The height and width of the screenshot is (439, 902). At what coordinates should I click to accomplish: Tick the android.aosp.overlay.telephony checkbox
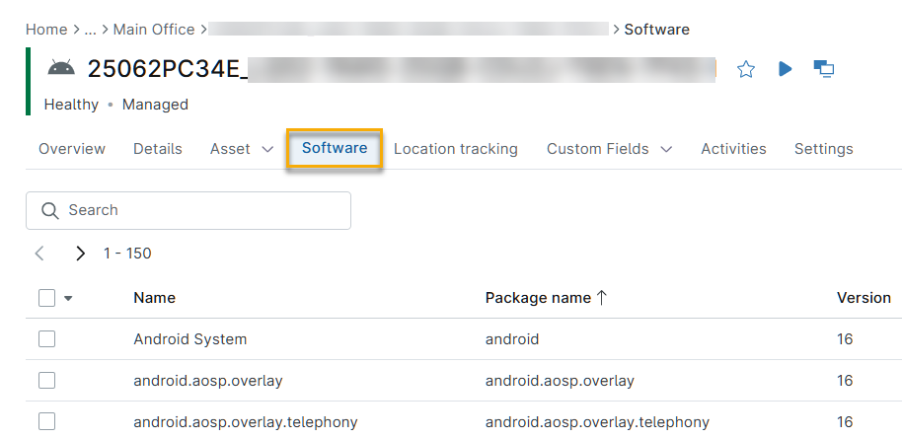coord(46,422)
